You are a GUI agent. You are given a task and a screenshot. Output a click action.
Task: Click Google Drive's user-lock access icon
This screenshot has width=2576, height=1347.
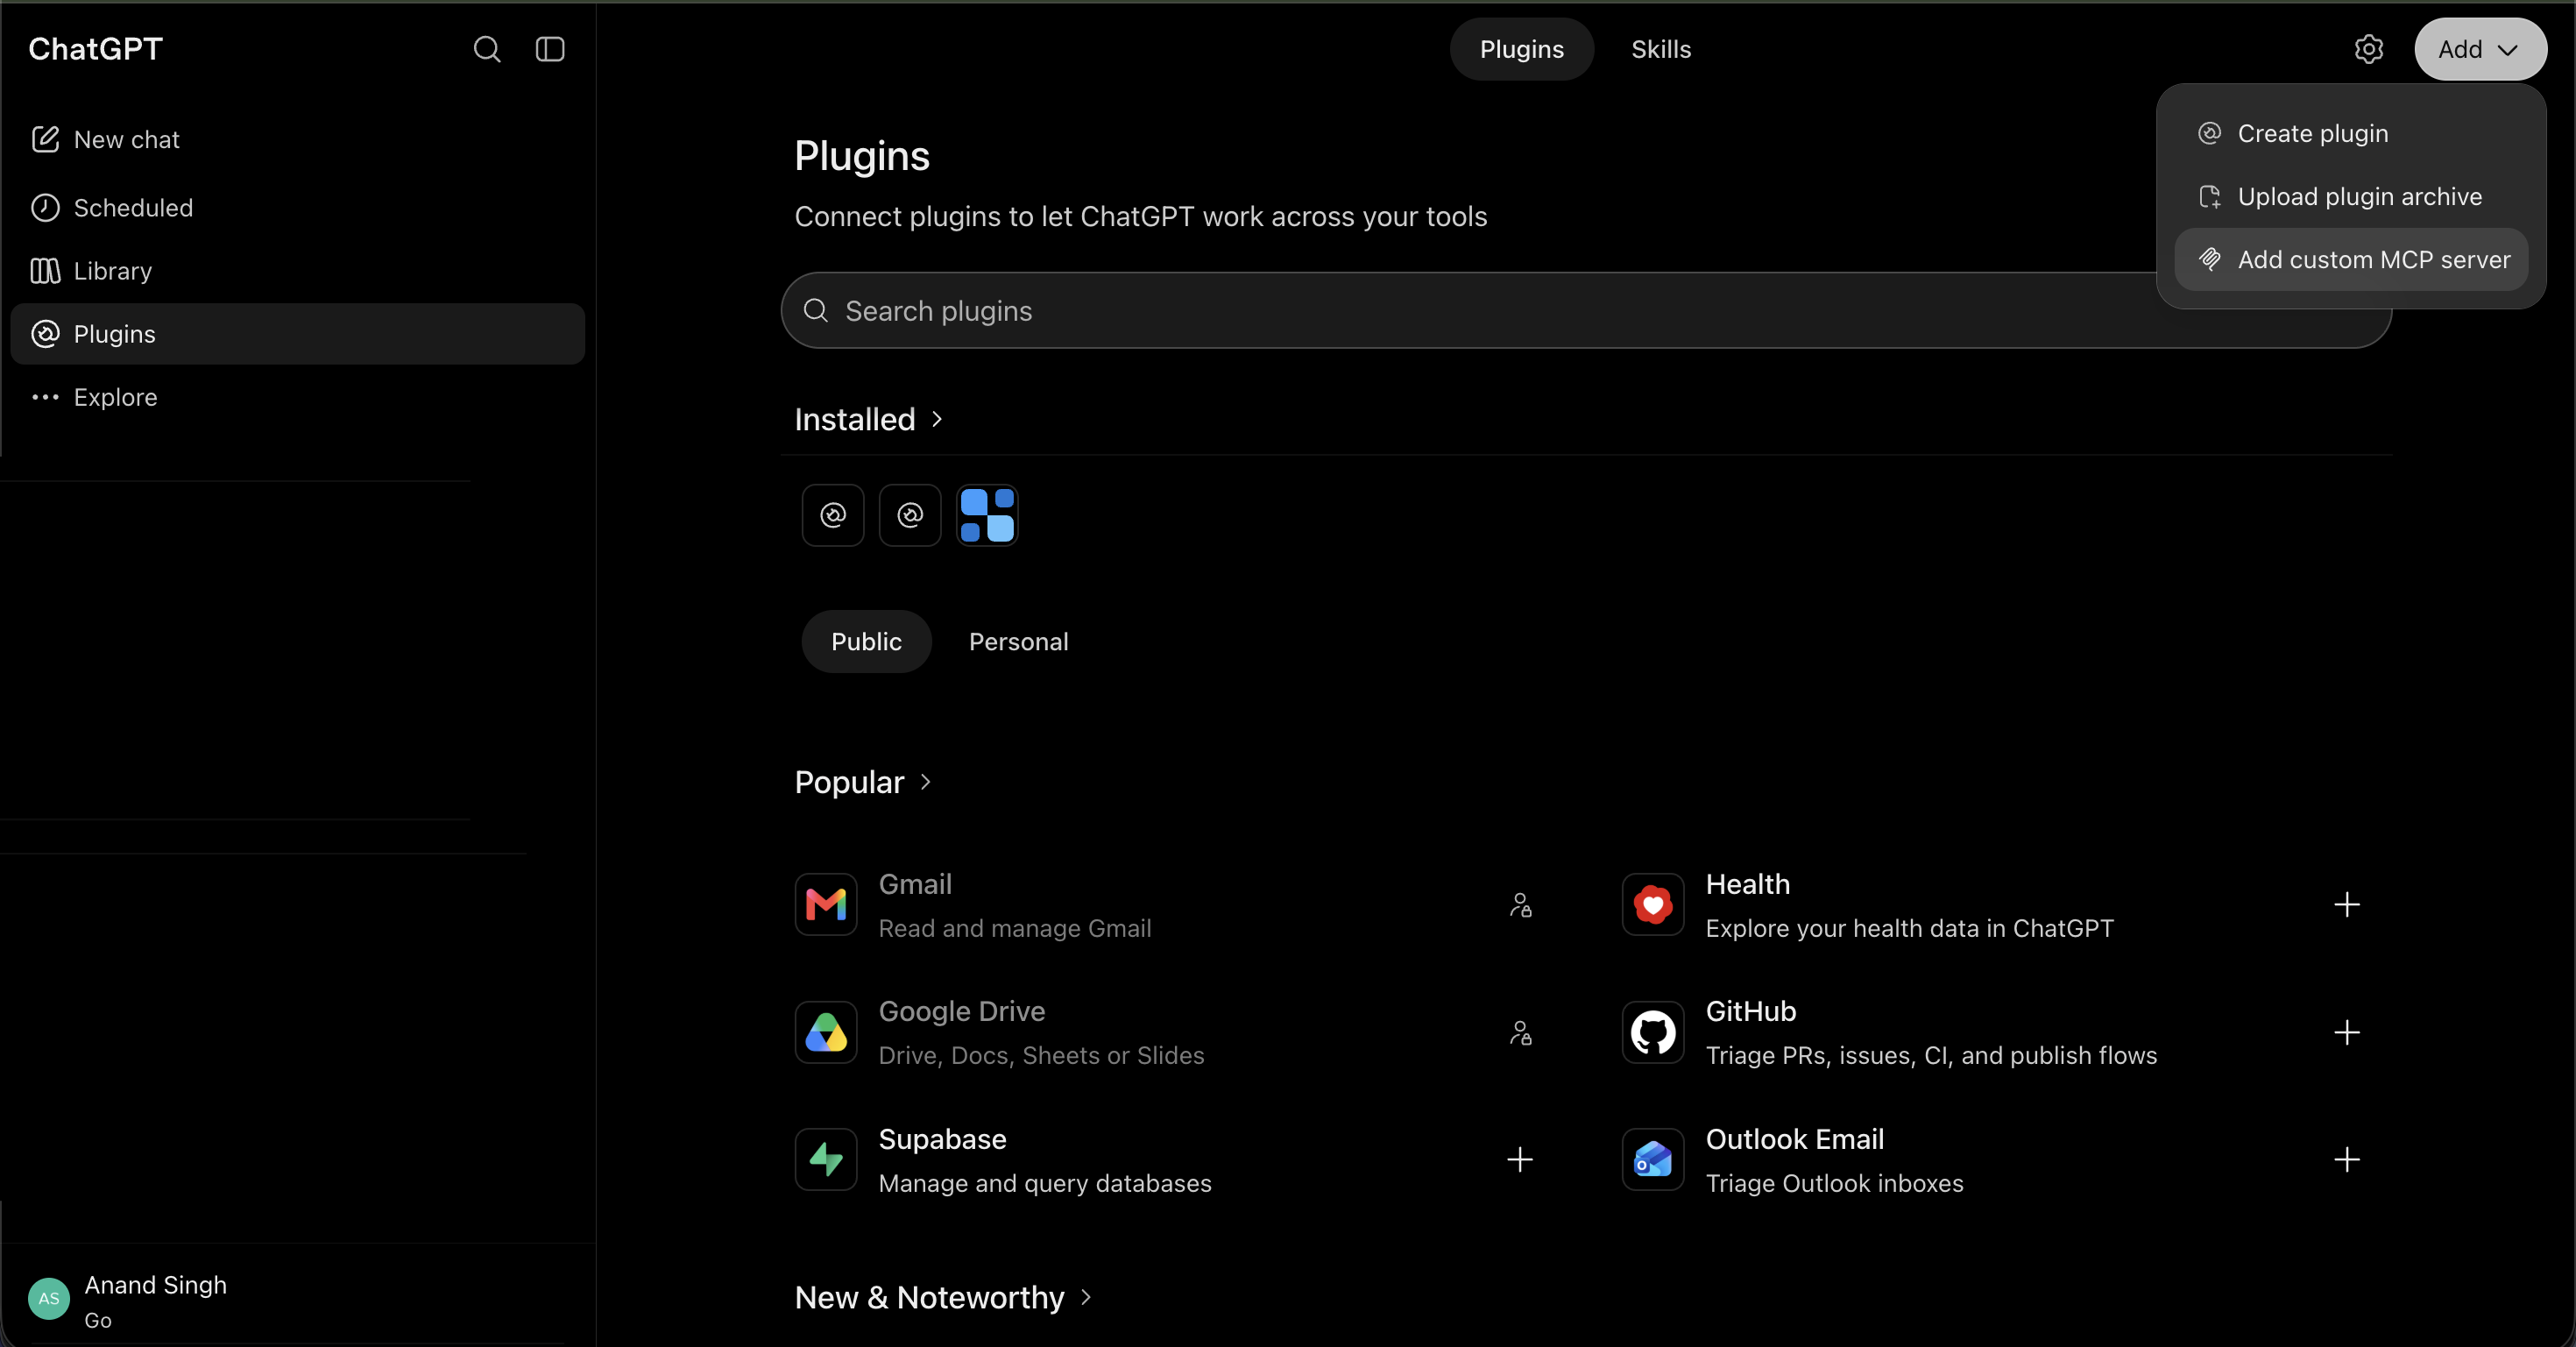(1520, 1032)
